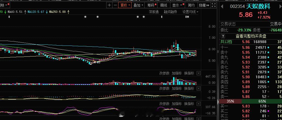The width and height of the screenshot is (282, 120).
Task: Click 委比 -29.33% value
Action: click(244, 30)
